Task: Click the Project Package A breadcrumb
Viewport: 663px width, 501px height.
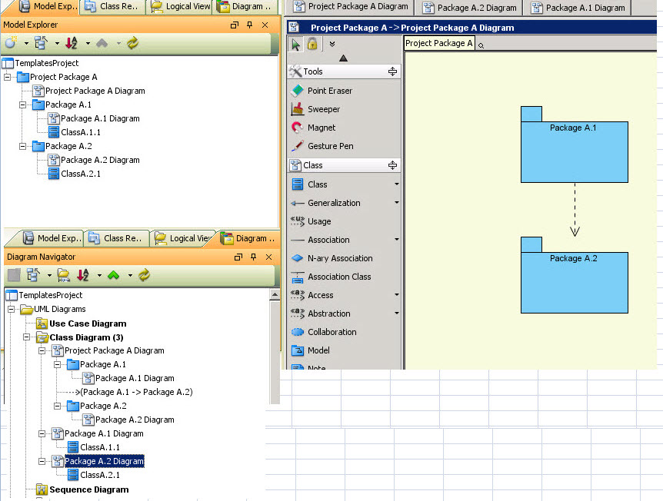Action: tap(439, 43)
